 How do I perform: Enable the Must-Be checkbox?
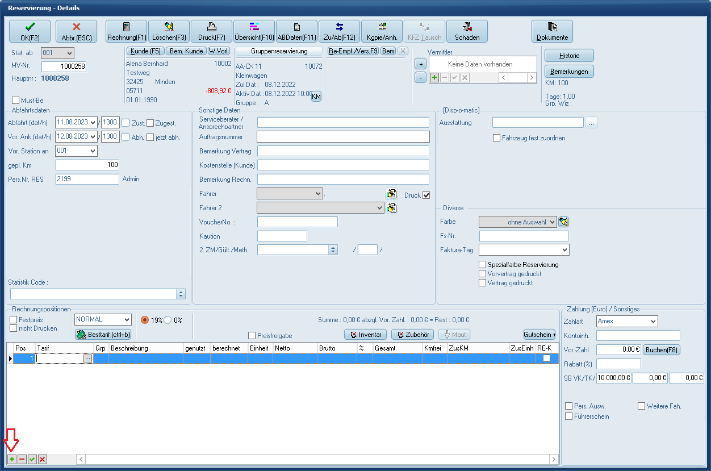(16, 101)
